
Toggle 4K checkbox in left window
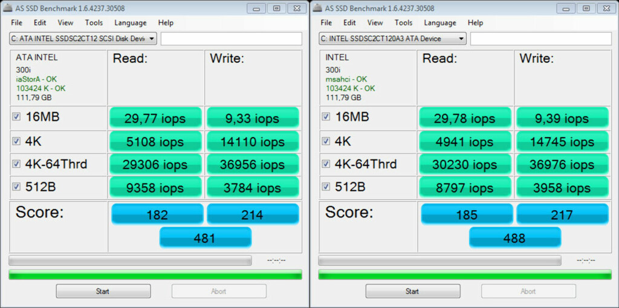[x=16, y=141]
